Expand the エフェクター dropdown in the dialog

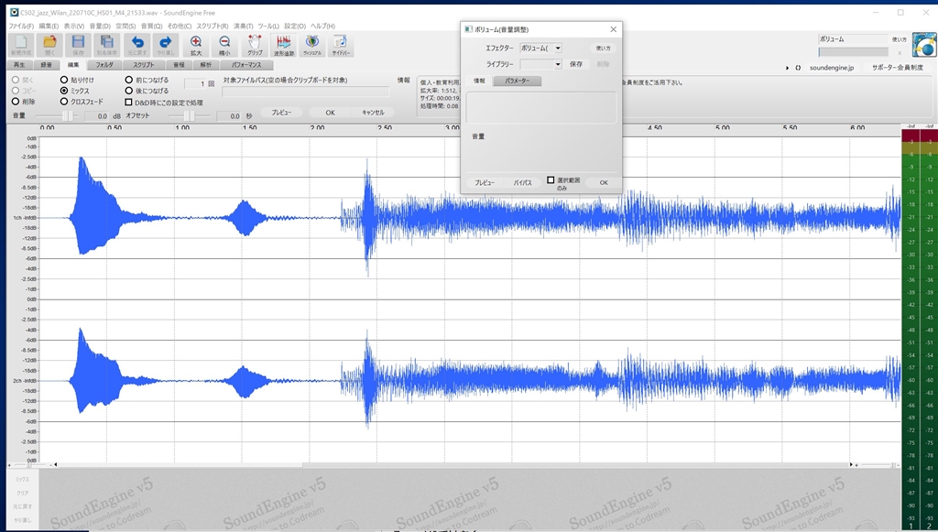(x=557, y=48)
